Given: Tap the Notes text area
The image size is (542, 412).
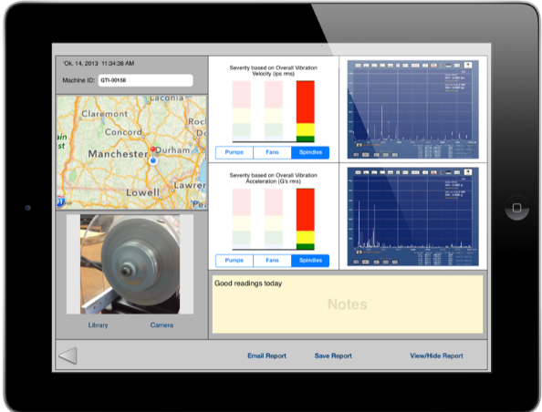Looking at the screenshot, I should click(348, 304).
